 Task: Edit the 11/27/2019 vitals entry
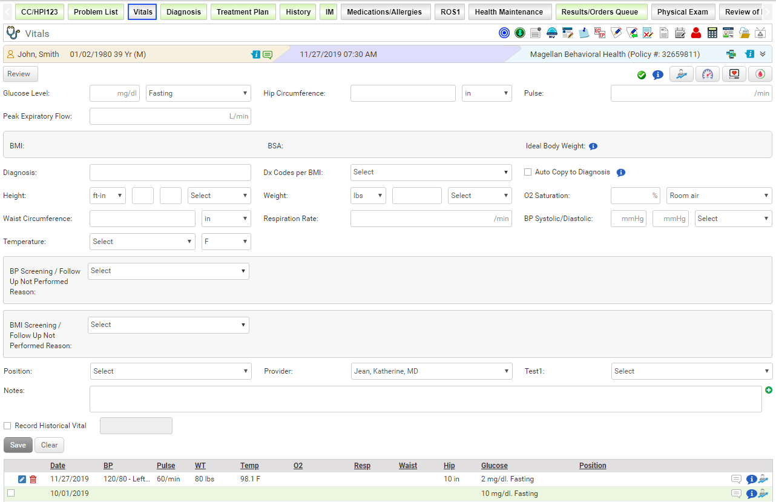[22, 479]
